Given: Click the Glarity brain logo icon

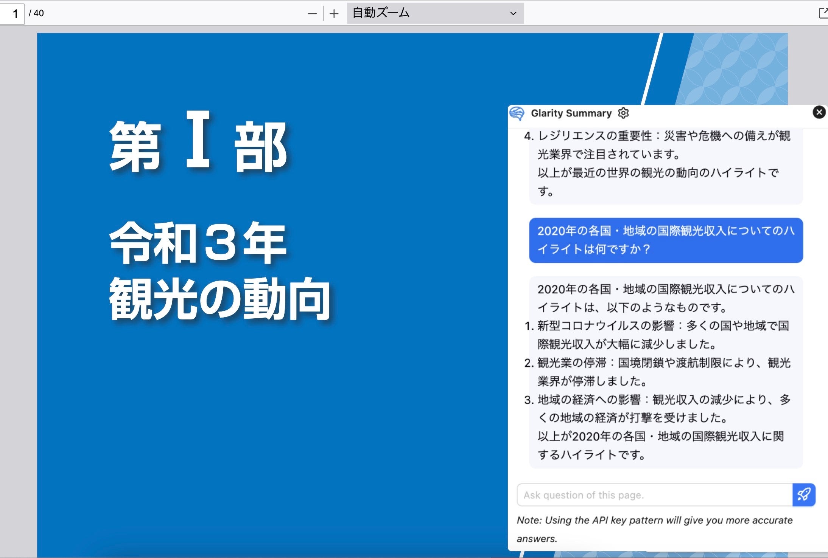Looking at the screenshot, I should pos(517,113).
